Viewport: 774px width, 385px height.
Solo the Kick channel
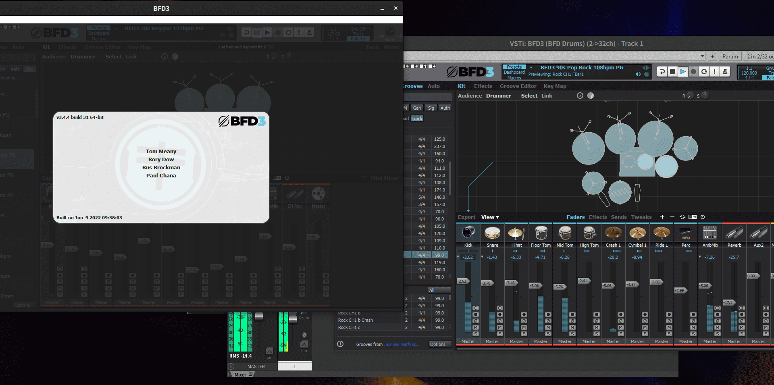476,334
